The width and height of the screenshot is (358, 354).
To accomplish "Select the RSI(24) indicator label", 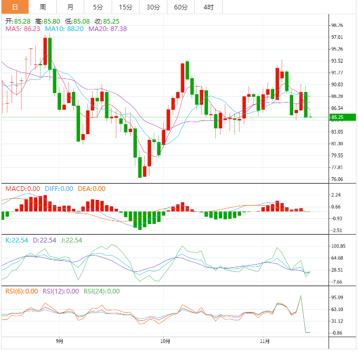I will [102, 291].
